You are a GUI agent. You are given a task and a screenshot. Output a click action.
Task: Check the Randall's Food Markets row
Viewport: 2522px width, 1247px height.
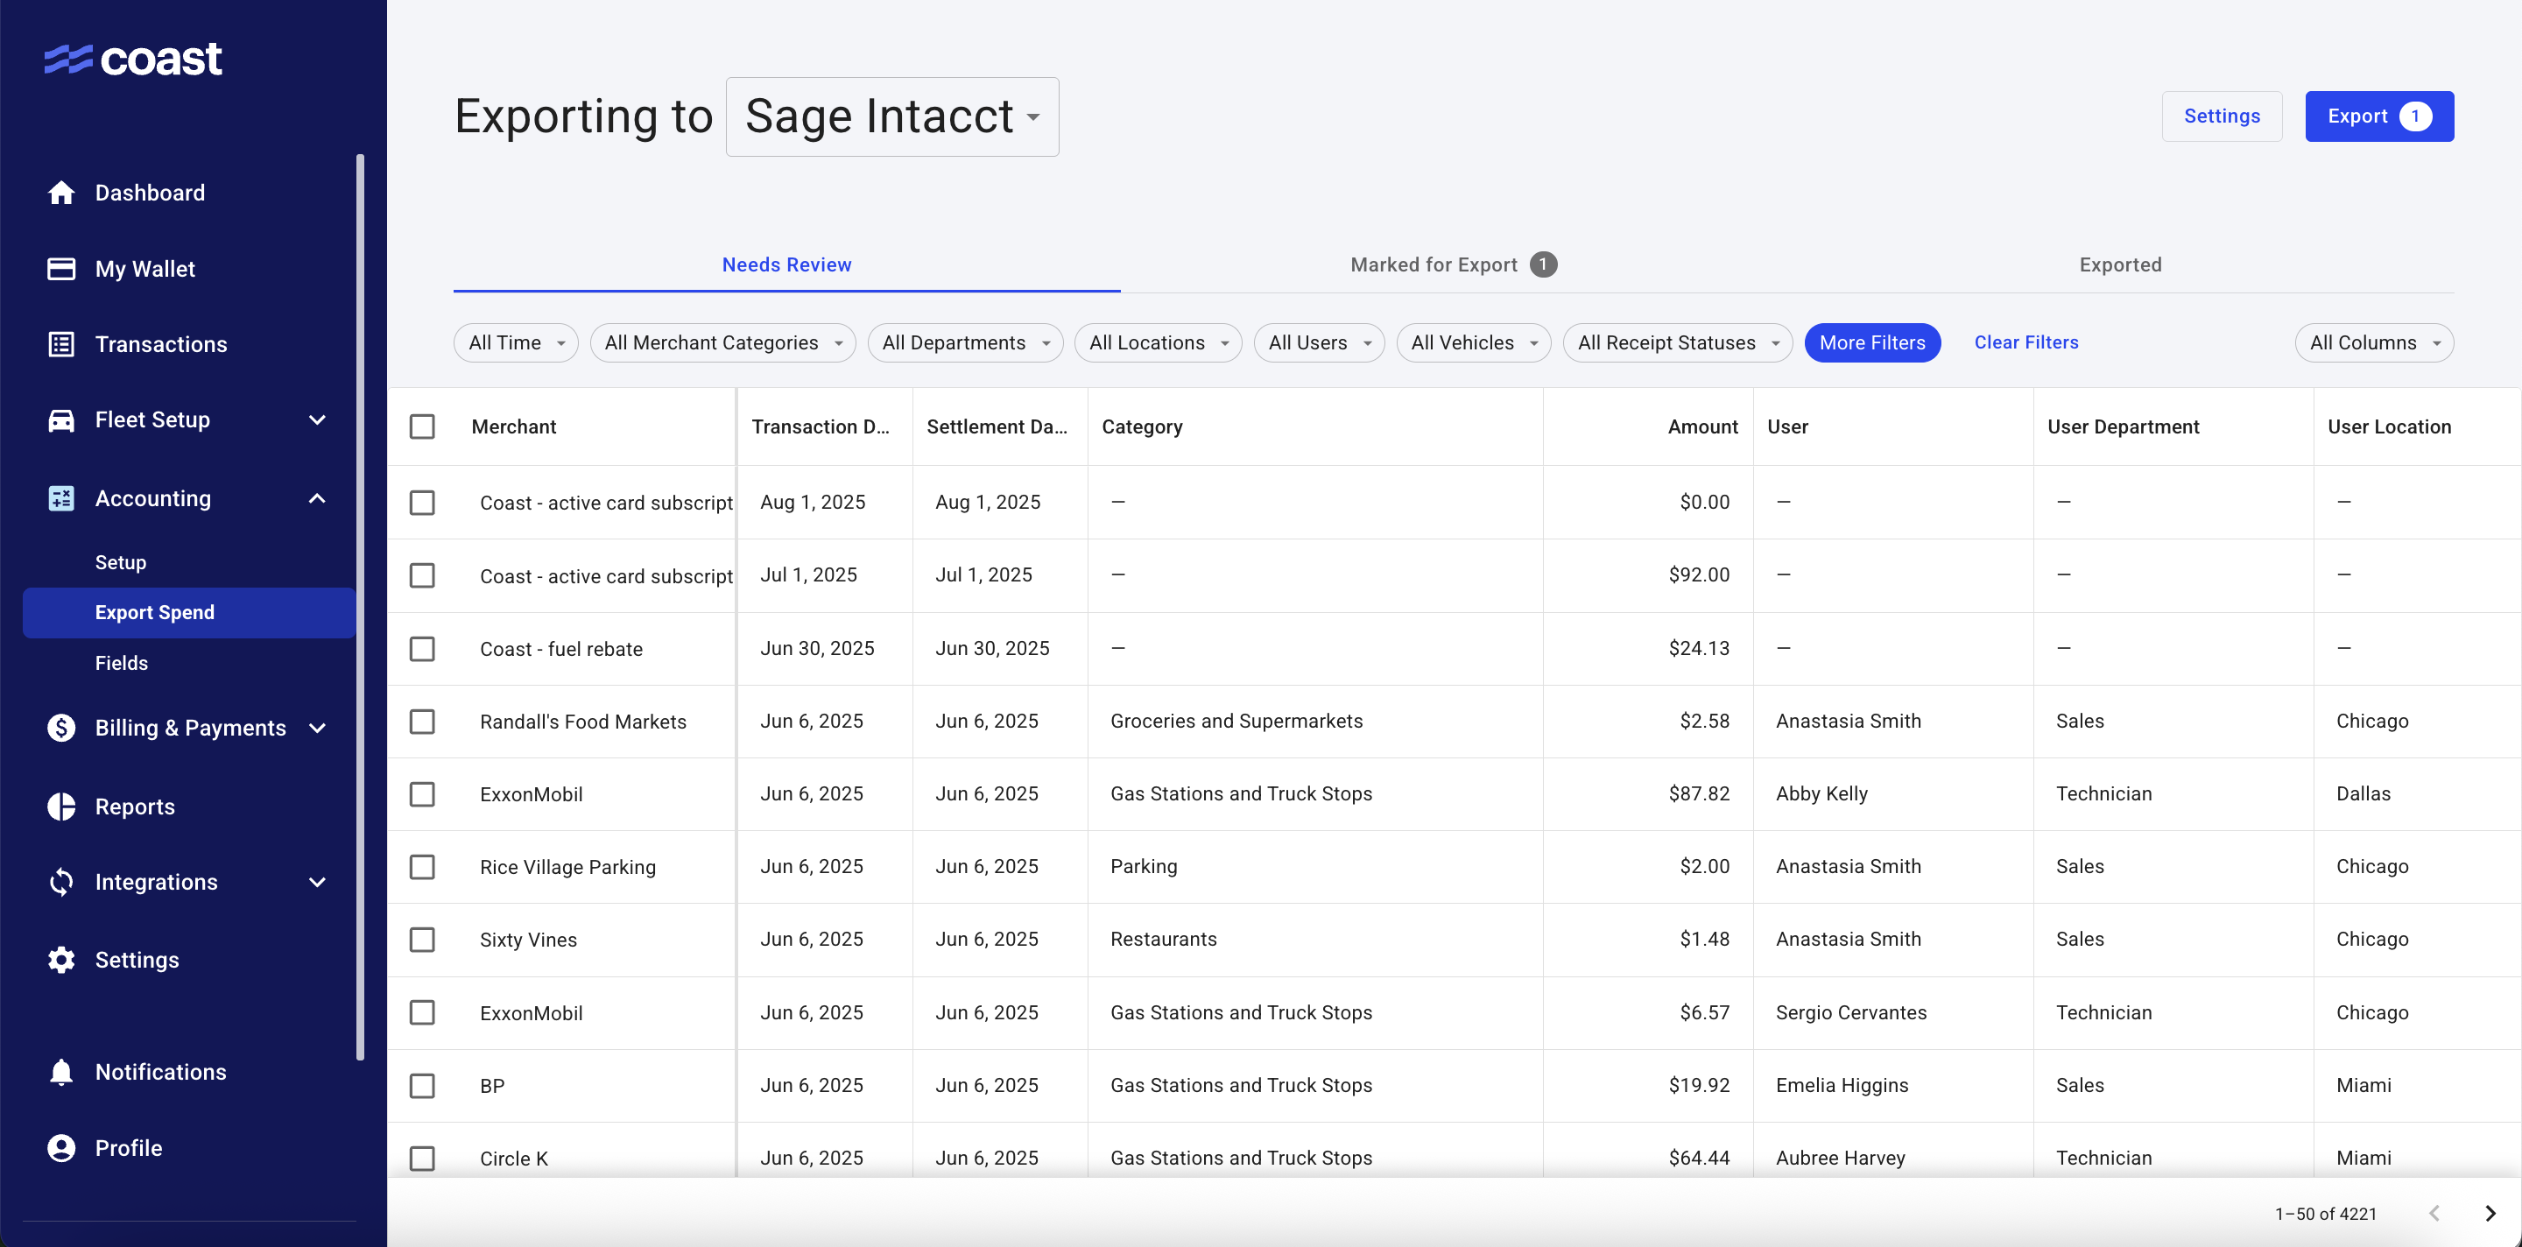click(422, 722)
